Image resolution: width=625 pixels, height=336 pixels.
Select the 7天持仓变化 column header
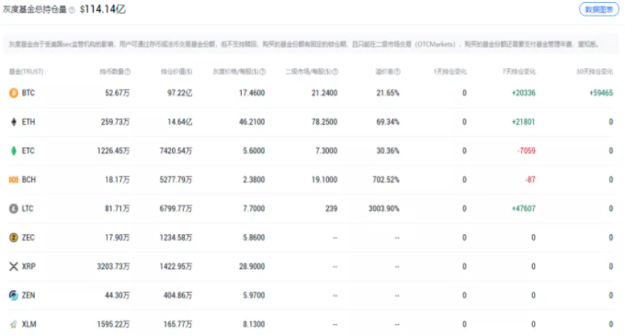tap(518, 72)
